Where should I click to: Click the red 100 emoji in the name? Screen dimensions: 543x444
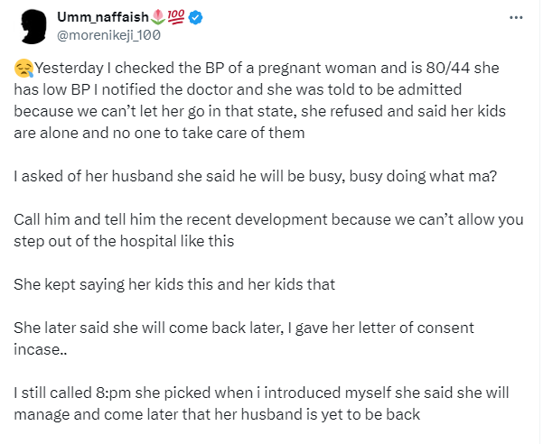pos(179,17)
